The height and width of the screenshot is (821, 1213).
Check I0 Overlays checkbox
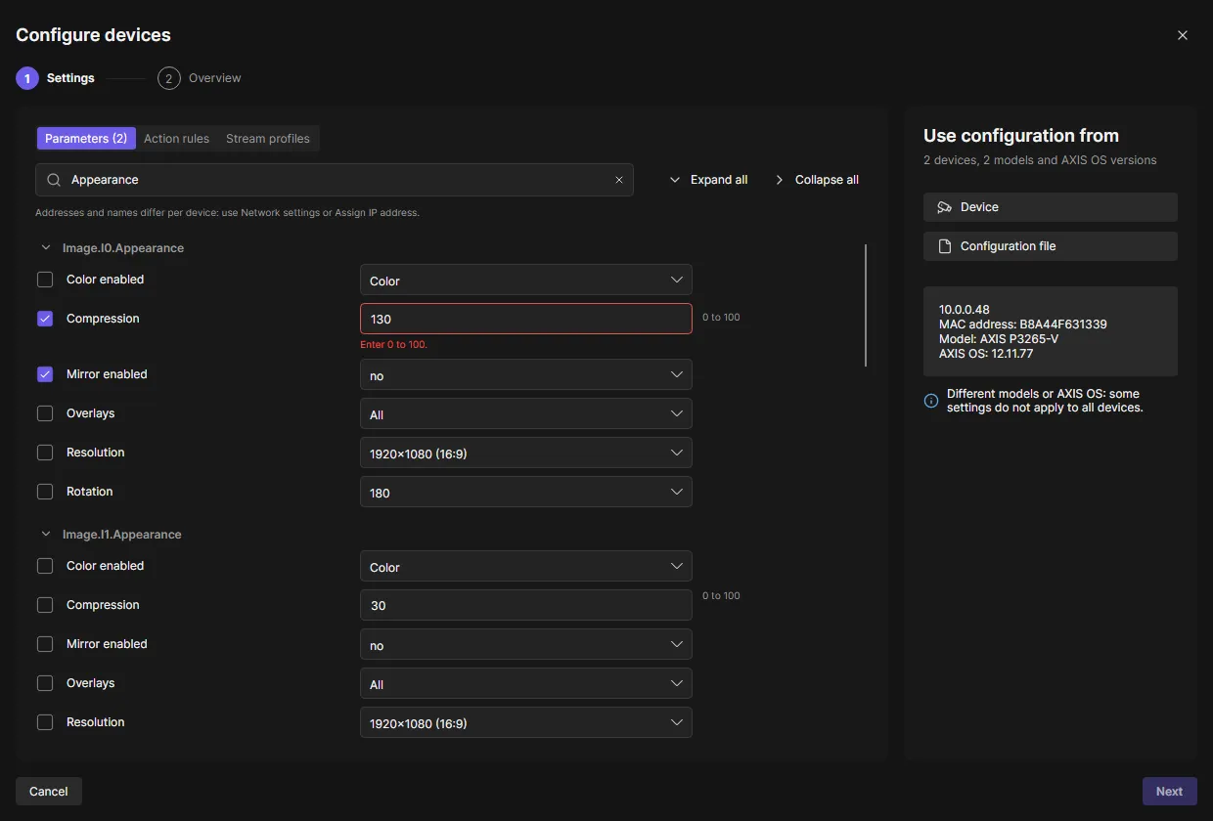pyautogui.click(x=45, y=413)
